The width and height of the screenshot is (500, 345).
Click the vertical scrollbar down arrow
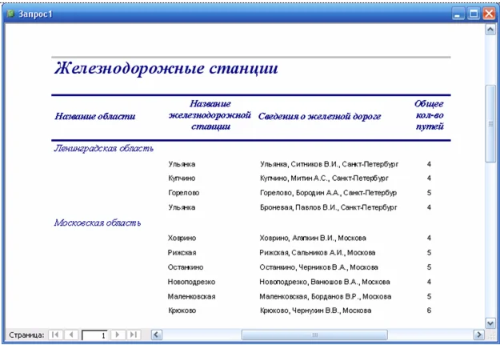(490, 322)
